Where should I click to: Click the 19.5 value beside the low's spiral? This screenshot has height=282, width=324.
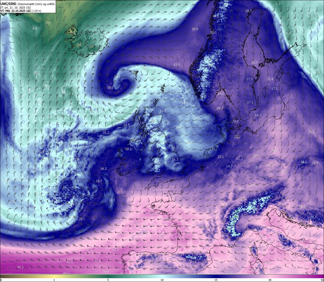(110, 88)
